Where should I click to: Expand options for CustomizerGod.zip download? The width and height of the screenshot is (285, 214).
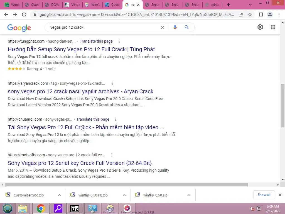click(59, 195)
